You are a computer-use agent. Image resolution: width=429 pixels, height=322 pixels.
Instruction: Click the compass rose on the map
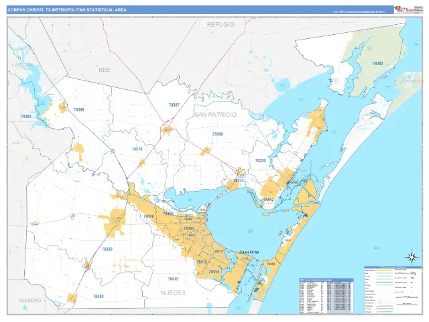(412, 258)
